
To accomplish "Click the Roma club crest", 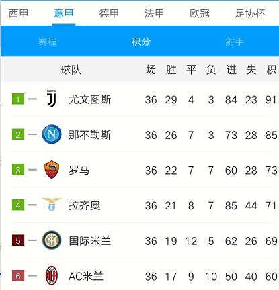I will (x=52, y=169).
